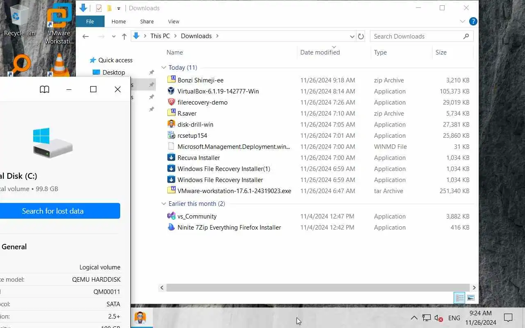Click chevron after Downloads in path
The width and height of the screenshot is (525, 328).
click(x=217, y=36)
